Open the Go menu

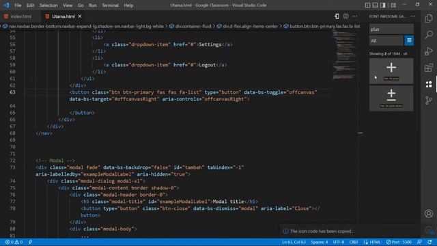pos(81,5)
